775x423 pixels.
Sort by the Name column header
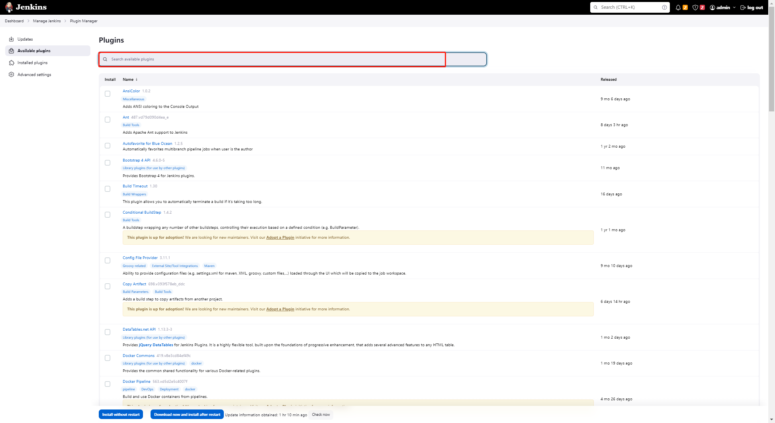coord(130,80)
